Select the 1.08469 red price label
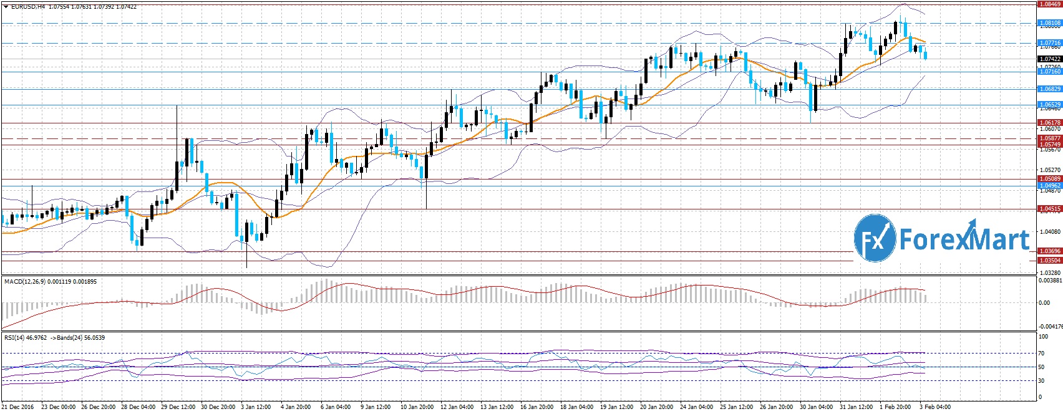1063x414 pixels. 1049,4
